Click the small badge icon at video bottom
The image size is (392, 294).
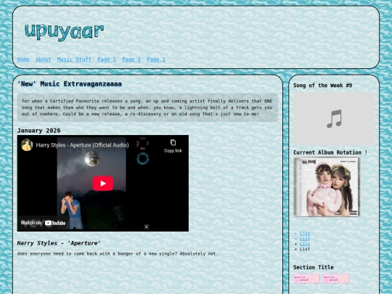coord(147,226)
